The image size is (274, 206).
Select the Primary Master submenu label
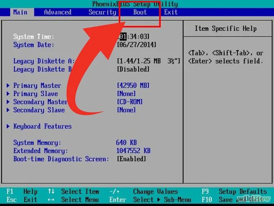37,86
